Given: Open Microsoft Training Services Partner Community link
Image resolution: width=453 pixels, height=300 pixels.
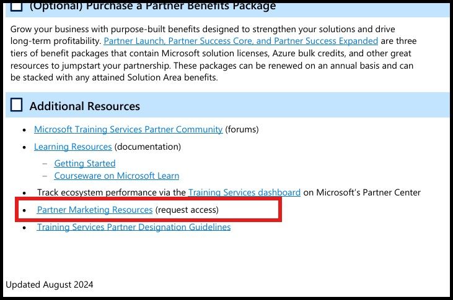Looking at the screenshot, I should click(128, 129).
